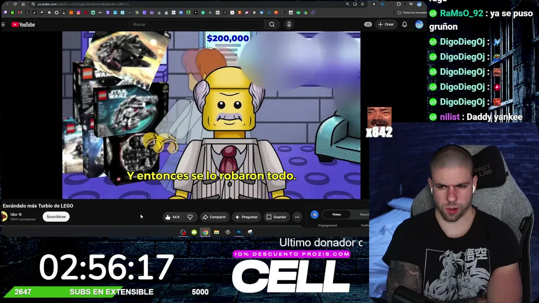The height and width of the screenshot is (303, 539).
Task: Open Photoshop from the taskbar
Action: [x=239, y=232]
